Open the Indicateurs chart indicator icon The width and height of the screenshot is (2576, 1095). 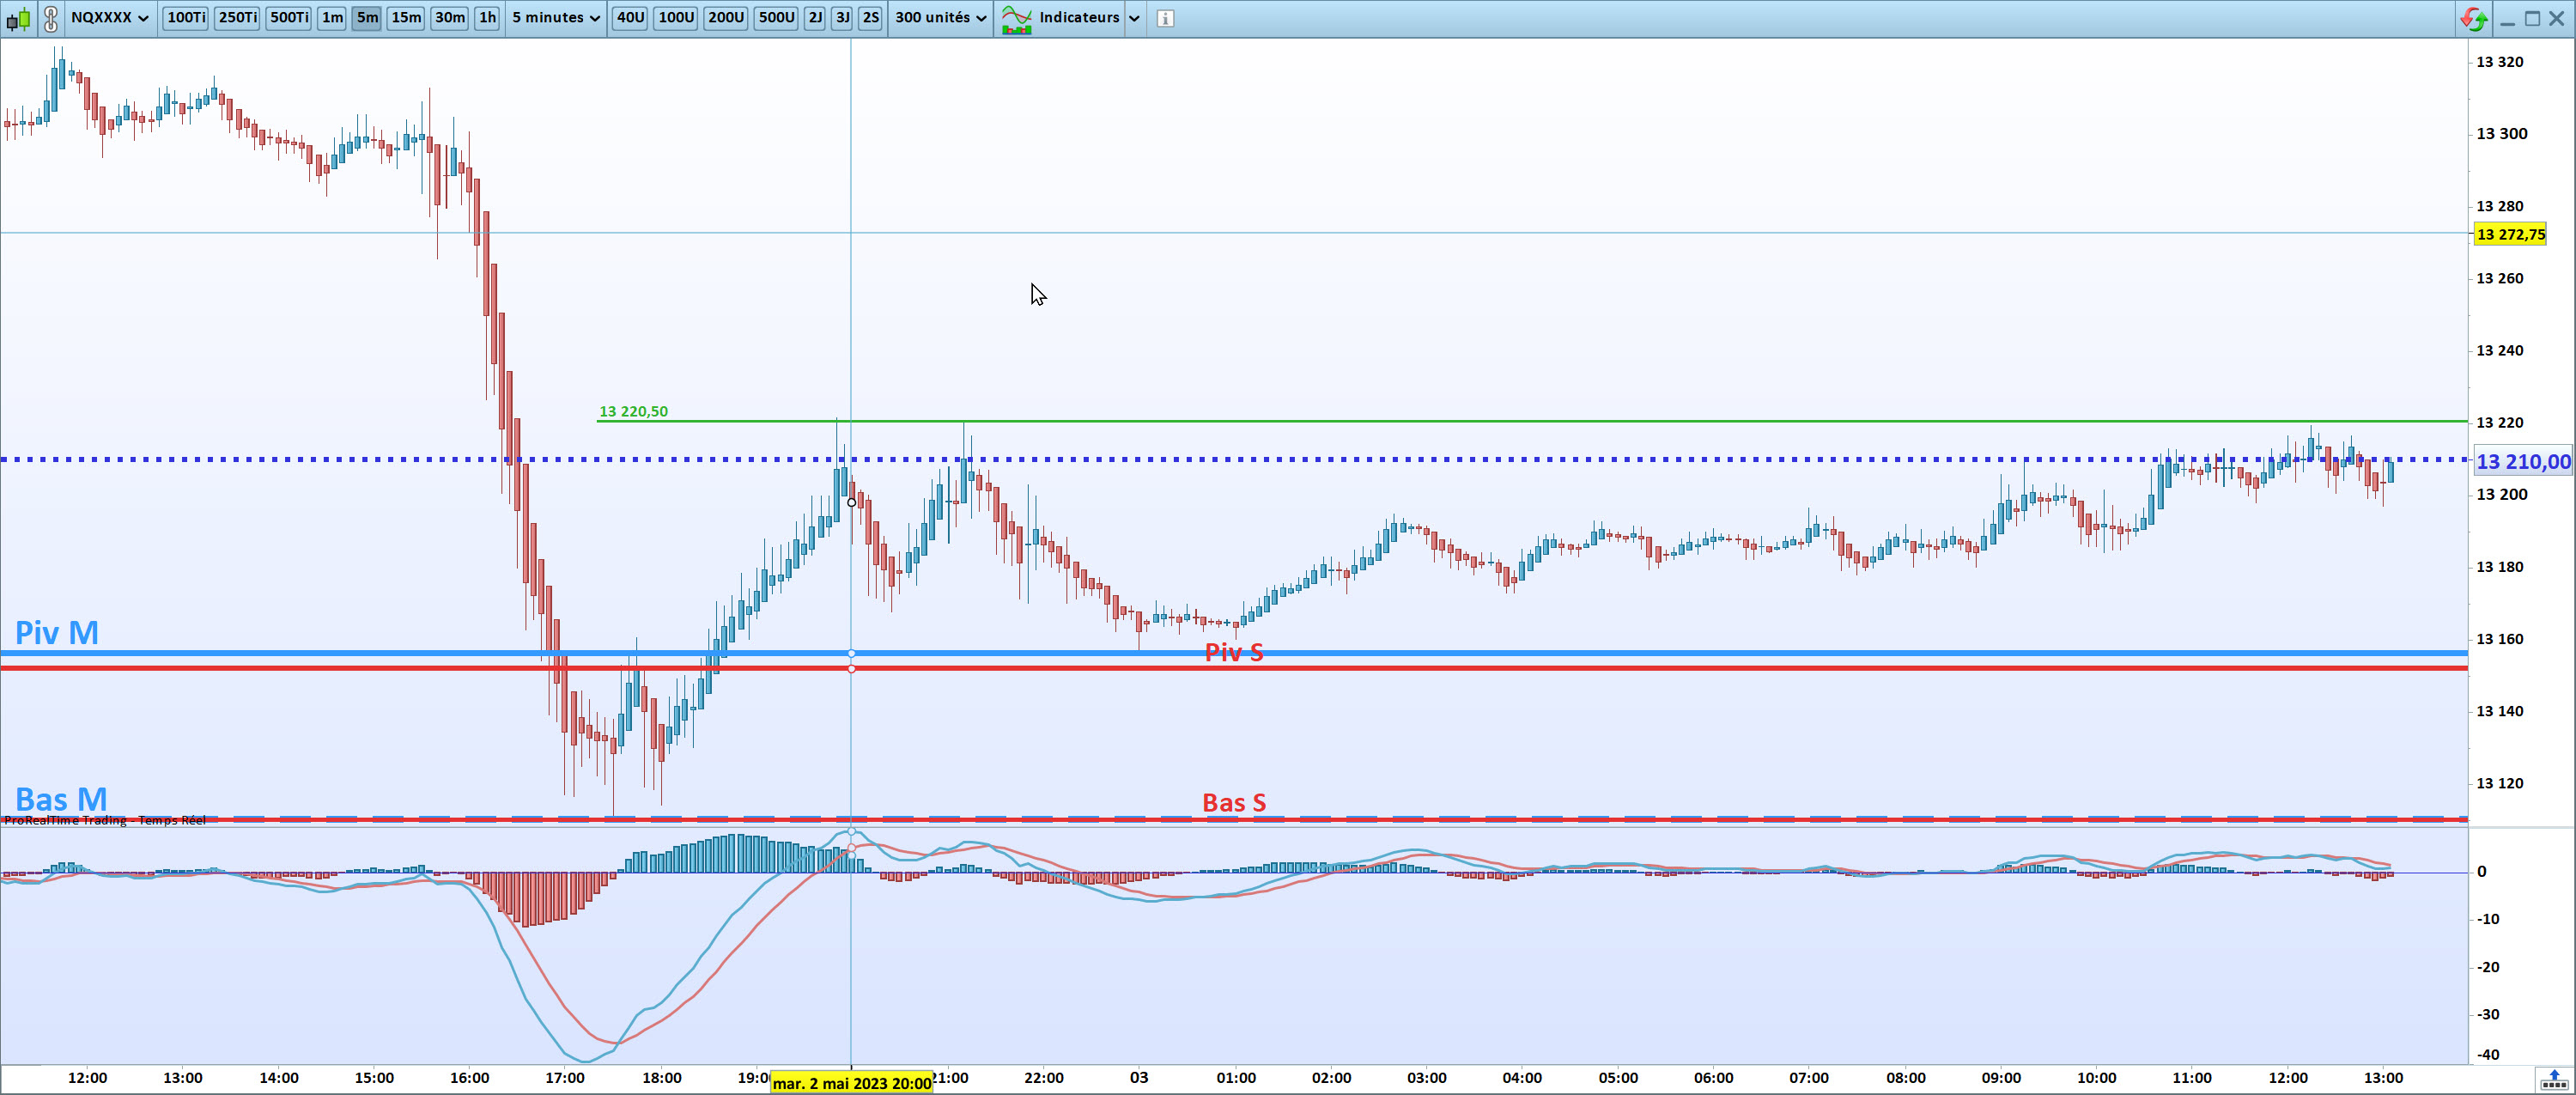pyautogui.click(x=1016, y=18)
